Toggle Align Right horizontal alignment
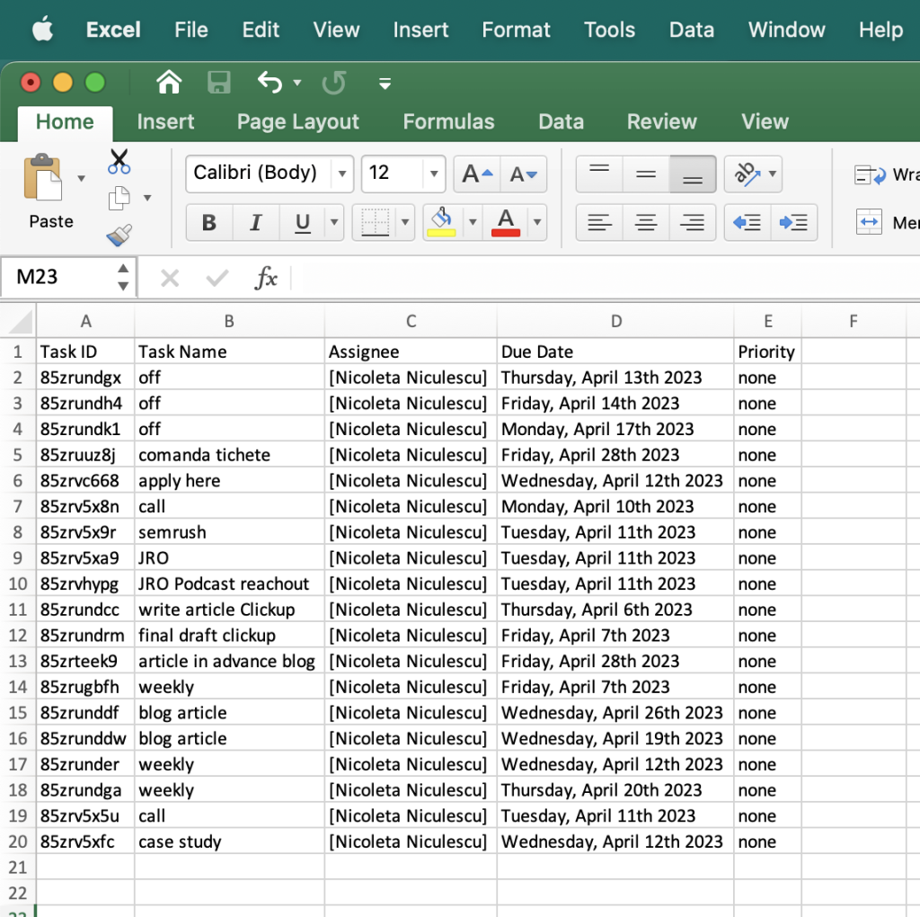The height and width of the screenshot is (917, 920). [693, 222]
